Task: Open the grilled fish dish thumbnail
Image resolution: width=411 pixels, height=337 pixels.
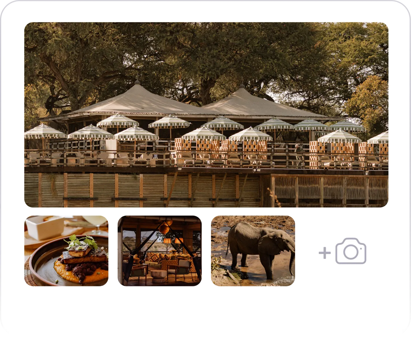Action: click(x=66, y=251)
